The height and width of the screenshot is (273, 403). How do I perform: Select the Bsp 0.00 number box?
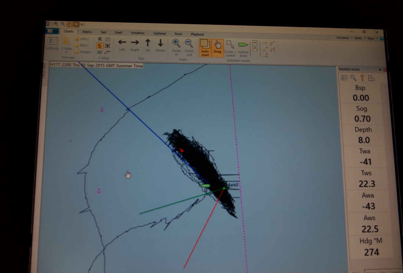[360, 93]
